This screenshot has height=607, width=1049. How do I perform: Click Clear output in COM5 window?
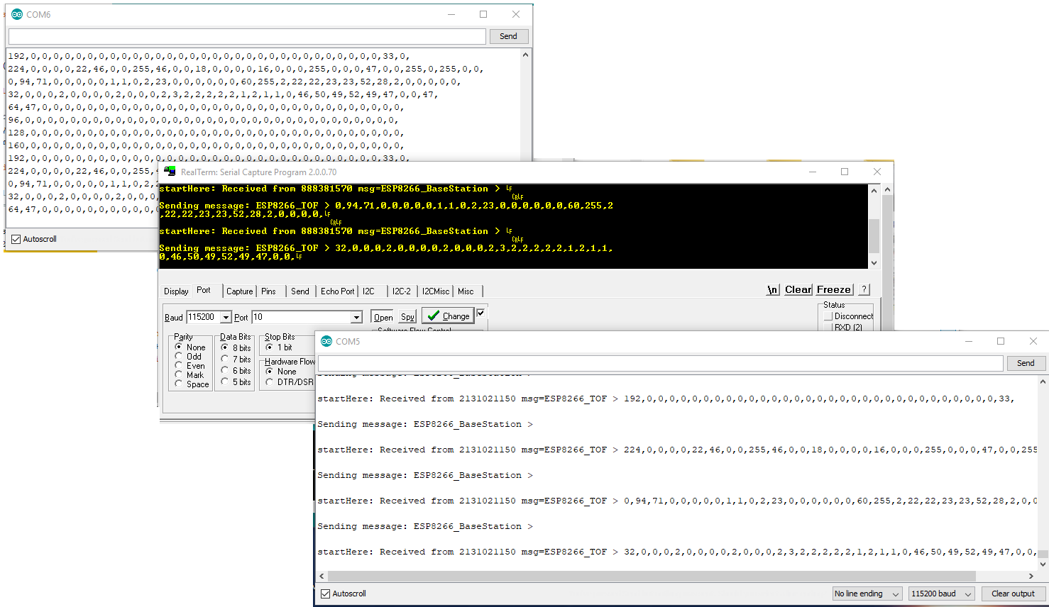(x=1013, y=594)
